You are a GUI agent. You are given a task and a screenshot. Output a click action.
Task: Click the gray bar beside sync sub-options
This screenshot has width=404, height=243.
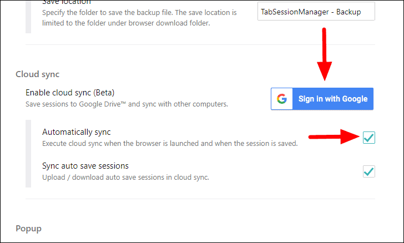tap(28, 154)
